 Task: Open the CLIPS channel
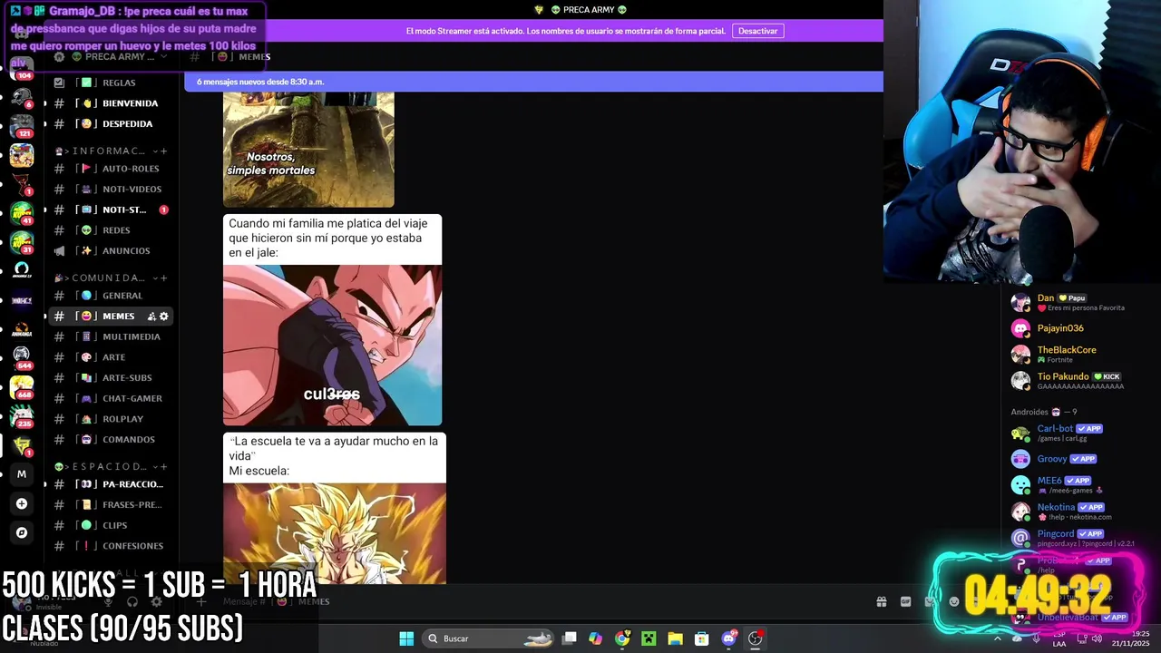point(111,525)
